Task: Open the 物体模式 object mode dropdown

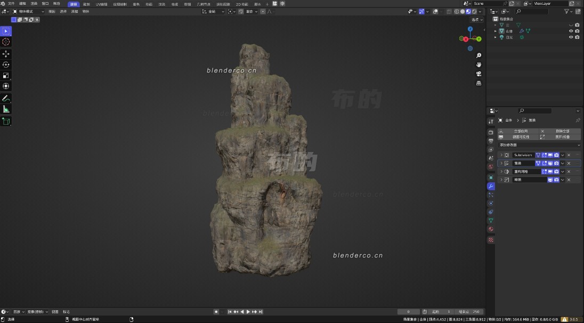Action: click(x=29, y=12)
